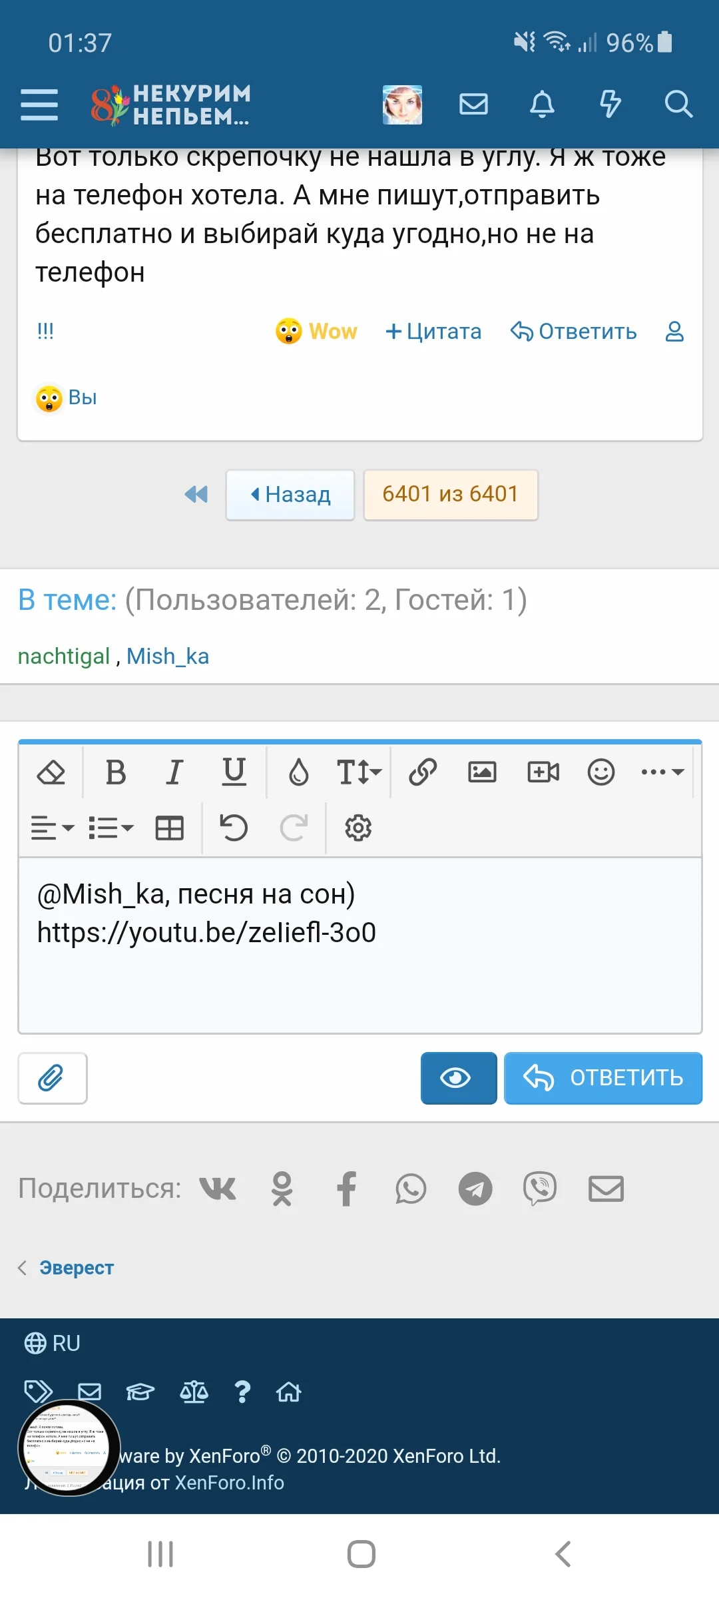Apply bold formatting in the editor
This screenshot has height=1598, width=719.
[116, 772]
